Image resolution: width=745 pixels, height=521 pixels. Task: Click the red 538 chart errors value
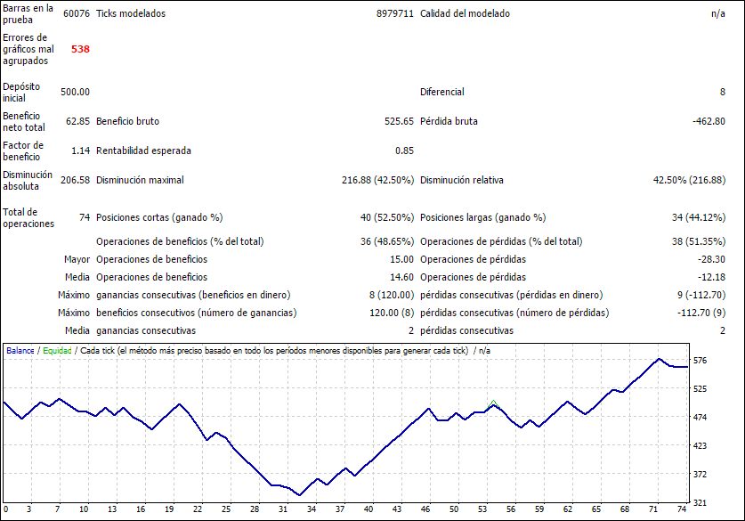80,50
